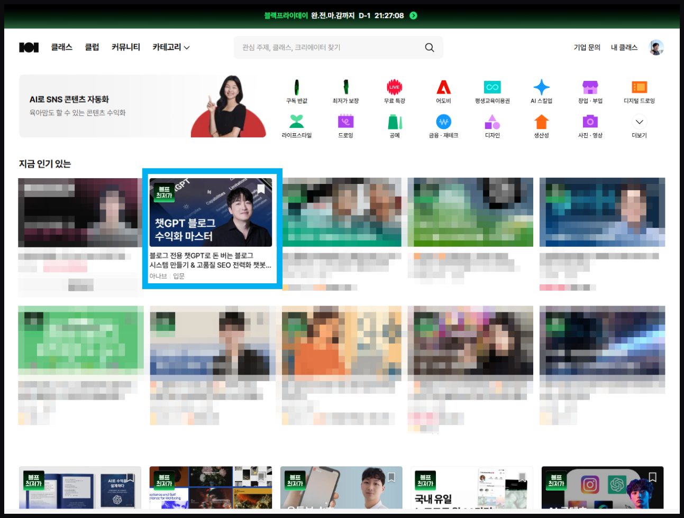Screen dimensions: 684x518
Task: Click the 입문 level label
Action: [x=179, y=276]
